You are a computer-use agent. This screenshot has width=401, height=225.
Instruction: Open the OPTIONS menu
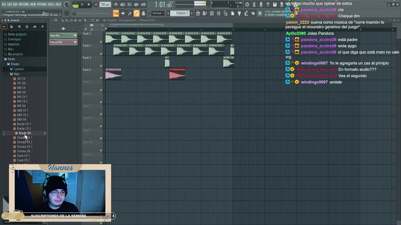pyautogui.click(x=42, y=4)
